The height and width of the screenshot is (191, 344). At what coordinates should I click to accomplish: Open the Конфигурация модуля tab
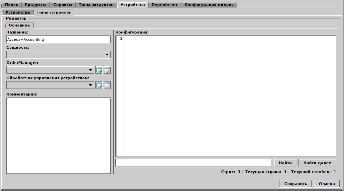point(209,5)
